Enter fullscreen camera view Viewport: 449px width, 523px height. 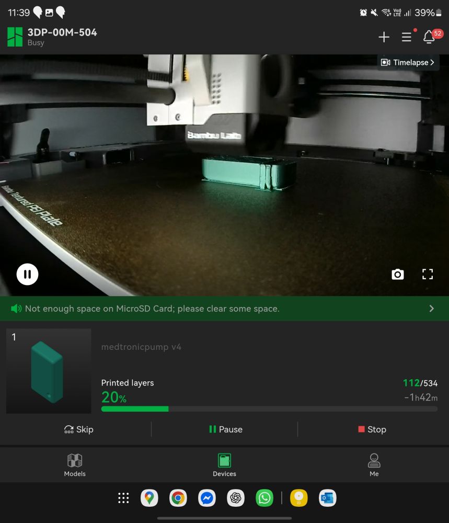click(428, 274)
